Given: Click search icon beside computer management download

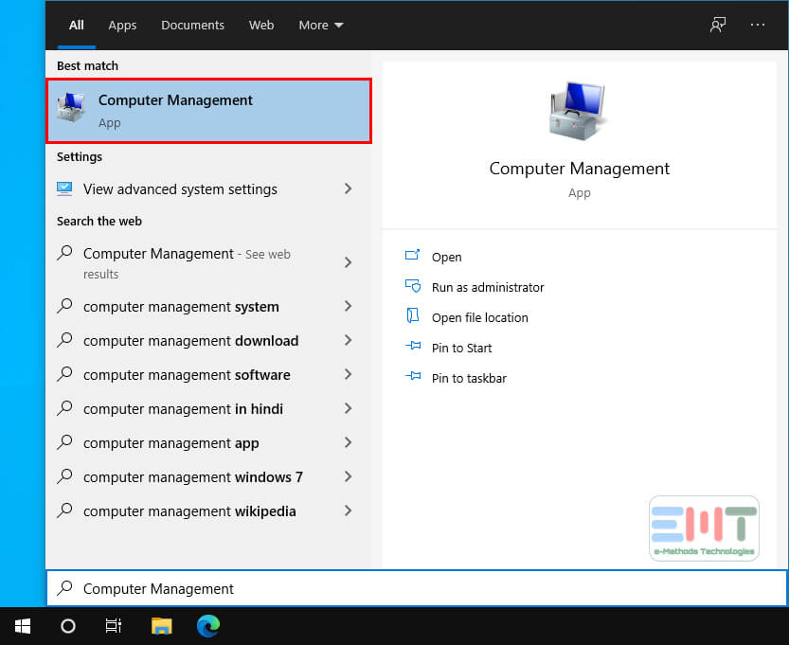Looking at the screenshot, I should coord(65,340).
